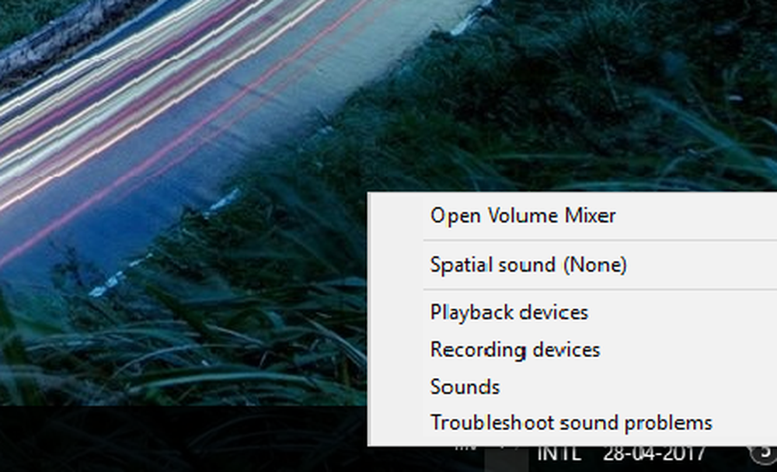The height and width of the screenshot is (472, 777).
Task: Launch Troubleshoot sound problems
Action: (x=573, y=423)
